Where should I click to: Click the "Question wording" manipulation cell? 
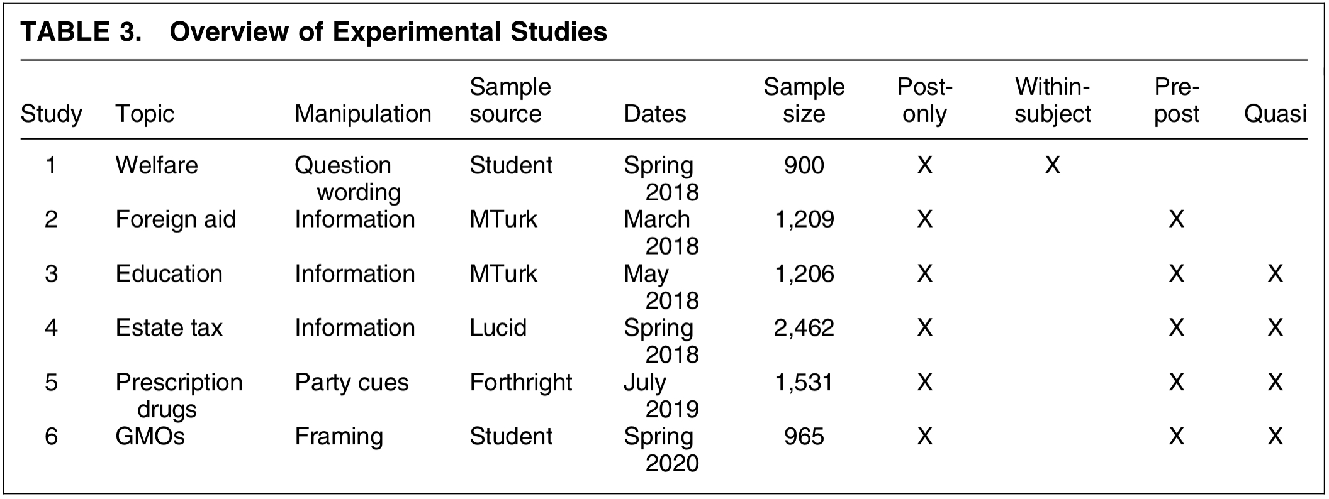(347, 178)
